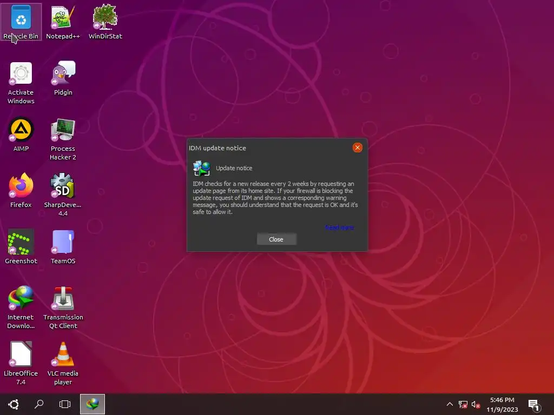Select the Greenshot desktop icon
This screenshot has width=554, height=415.
21,246
